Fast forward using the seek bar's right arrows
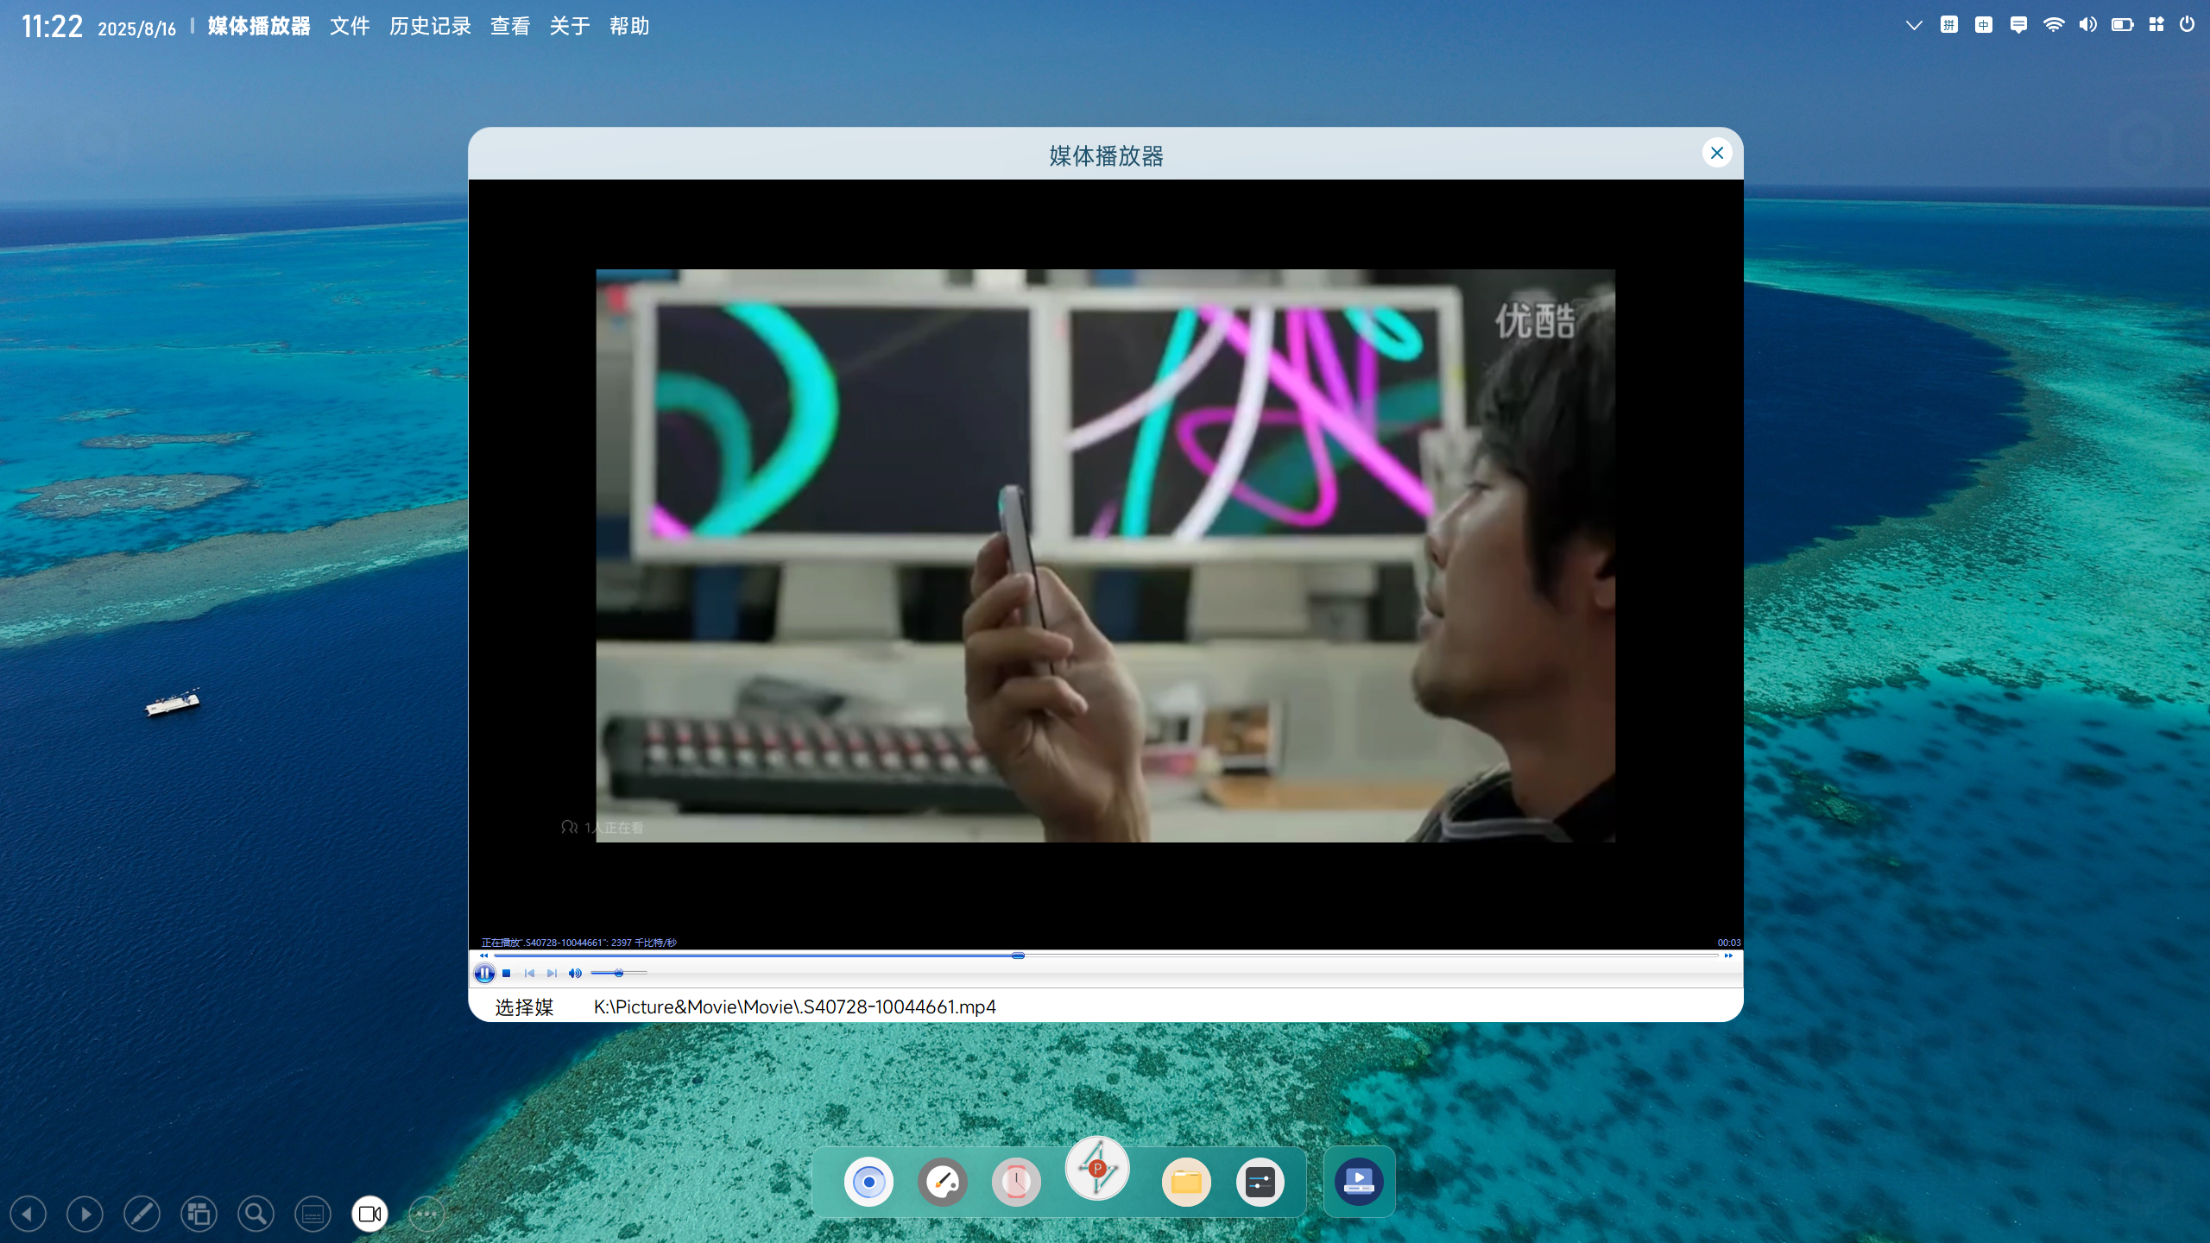Image resolution: width=2210 pixels, height=1243 pixels. 1728,956
